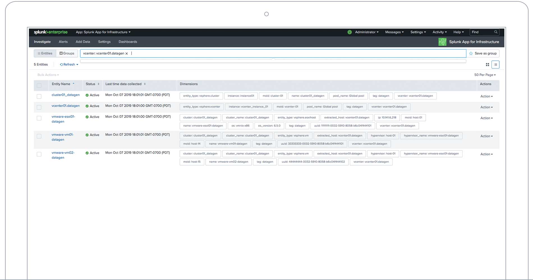Click the 5 Entities count label
533x280 pixels.
pyautogui.click(x=41, y=65)
